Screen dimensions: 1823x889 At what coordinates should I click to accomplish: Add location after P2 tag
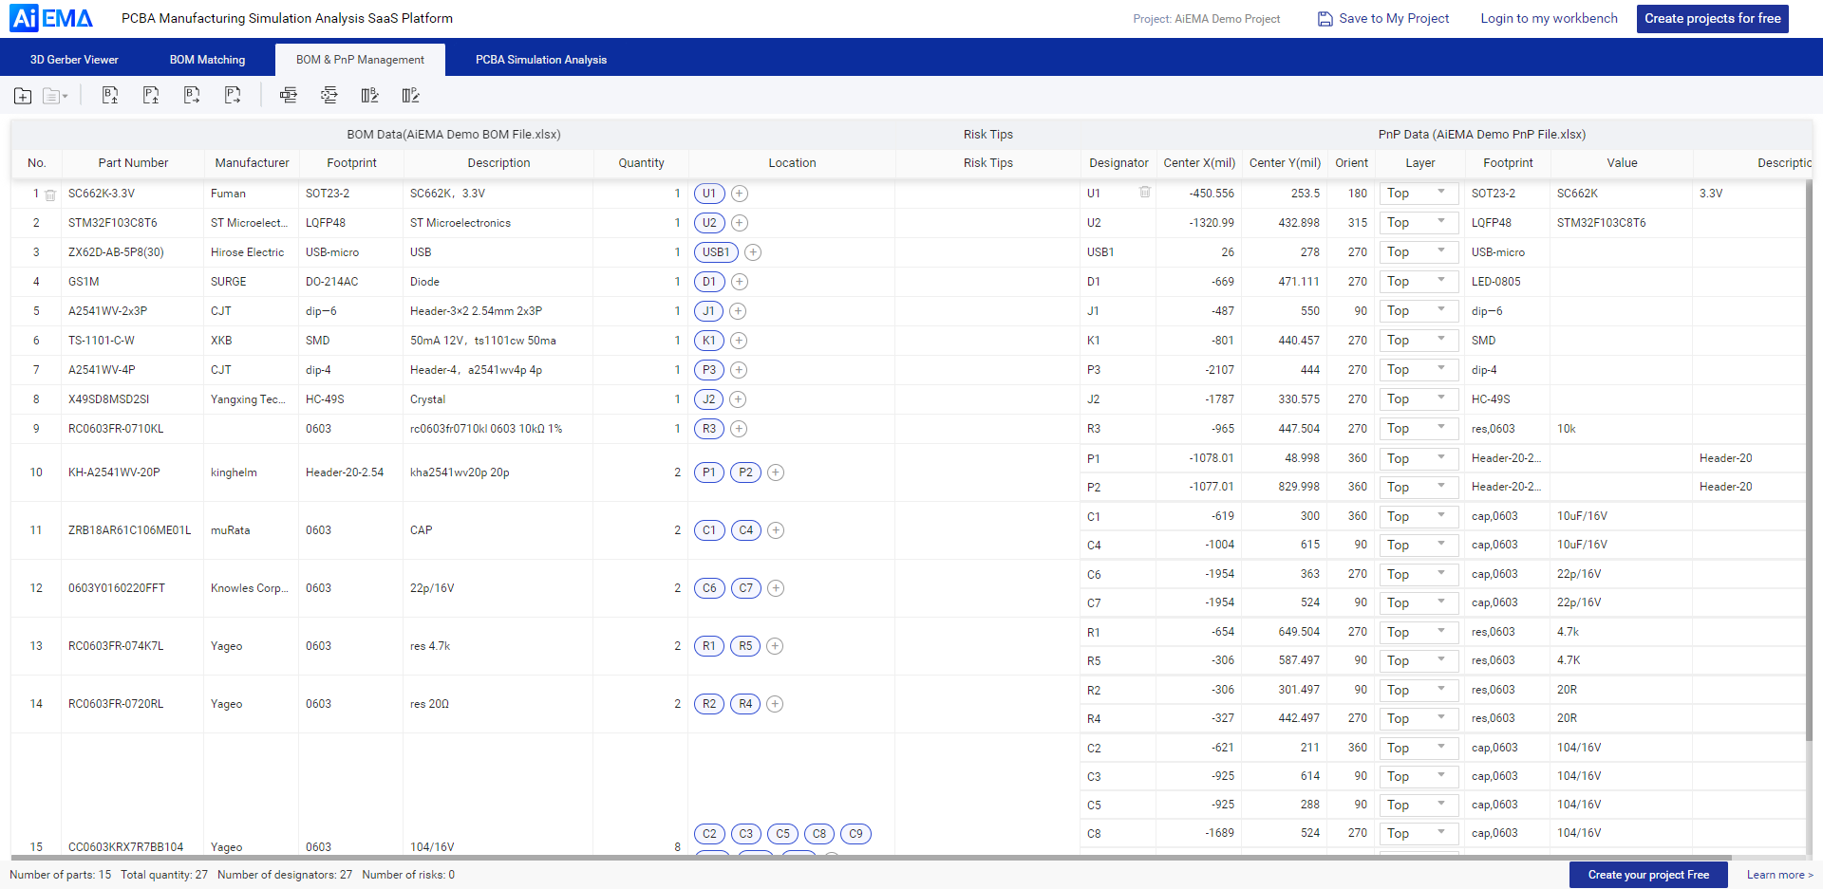[776, 472]
